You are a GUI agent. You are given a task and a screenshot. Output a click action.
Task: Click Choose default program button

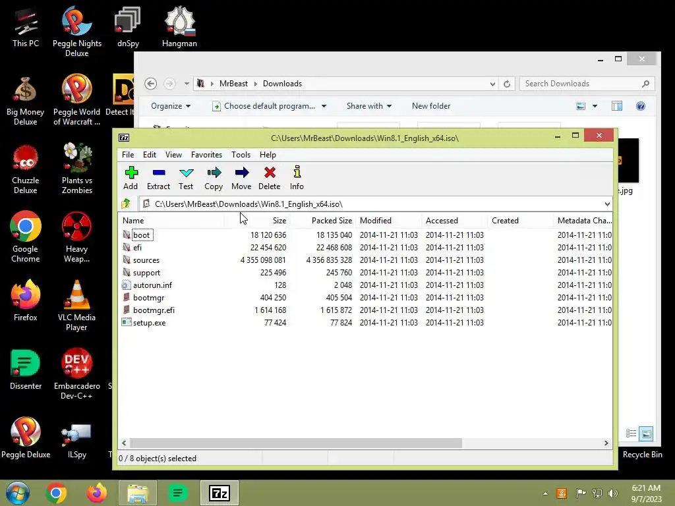click(264, 106)
